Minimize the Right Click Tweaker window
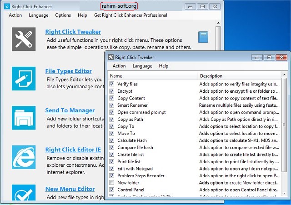Screen dimensions: 291x205 tap(257, 57)
